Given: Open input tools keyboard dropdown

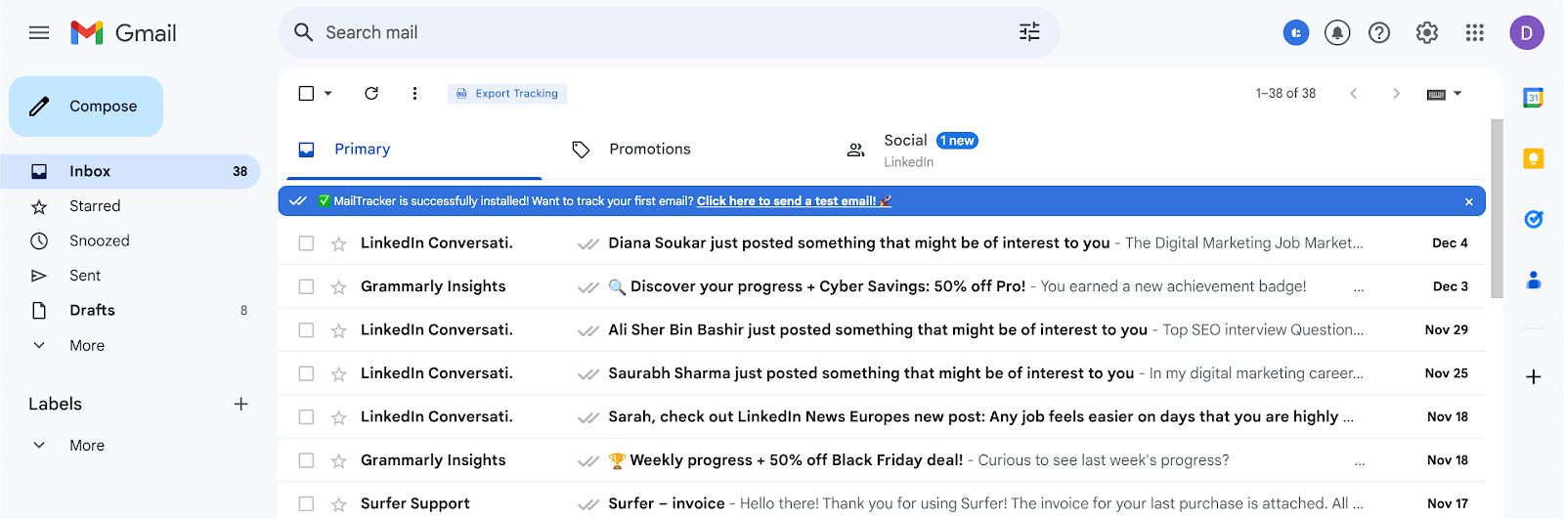Looking at the screenshot, I should pyautogui.click(x=1444, y=94).
